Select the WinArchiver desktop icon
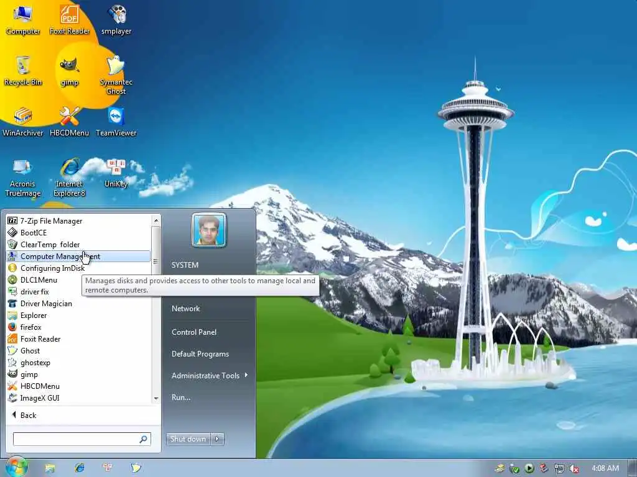Image resolution: width=637 pixels, height=477 pixels. point(23,122)
